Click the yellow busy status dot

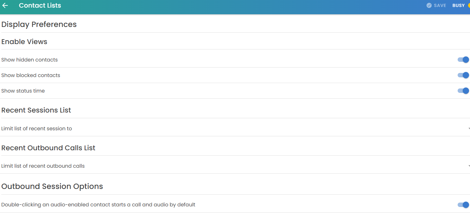[x=469, y=5]
